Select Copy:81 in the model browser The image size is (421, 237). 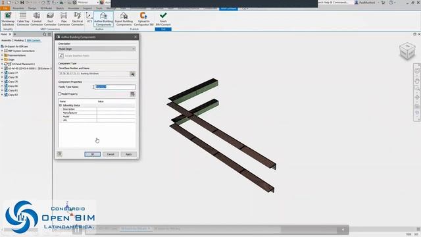pyautogui.click(x=11, y=90)
